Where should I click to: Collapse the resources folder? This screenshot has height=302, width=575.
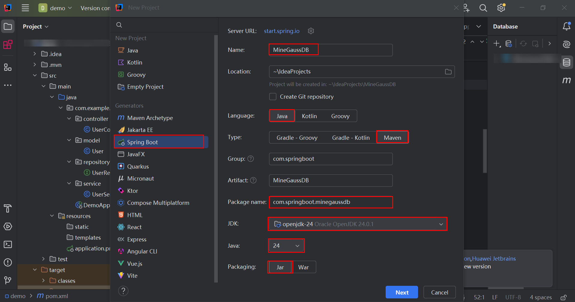[52, 216]
